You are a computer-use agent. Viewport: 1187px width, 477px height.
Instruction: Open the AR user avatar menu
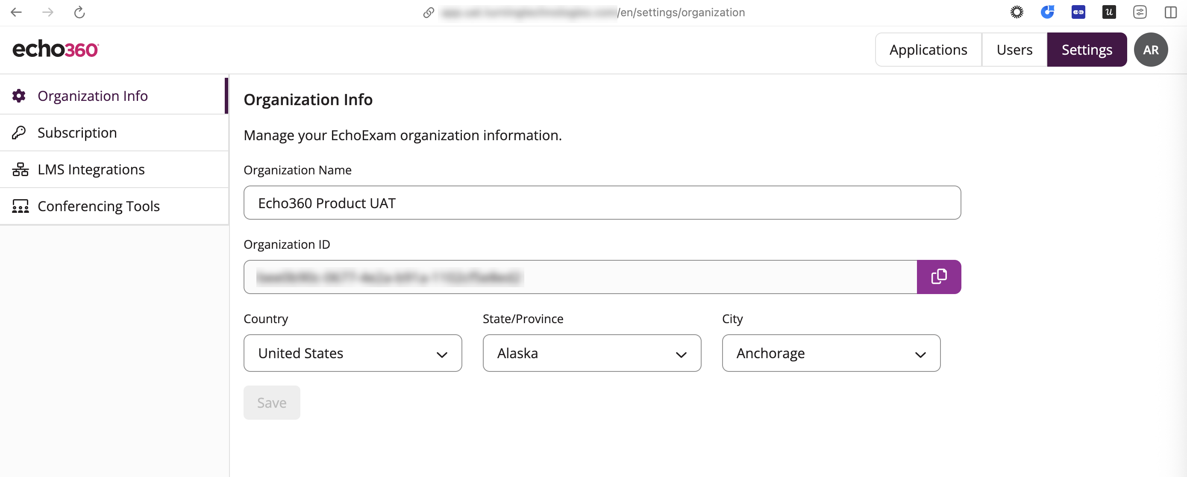tap(1151, 50)
